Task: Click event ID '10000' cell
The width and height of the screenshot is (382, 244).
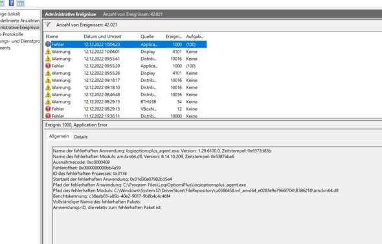Action: [176, 116]
